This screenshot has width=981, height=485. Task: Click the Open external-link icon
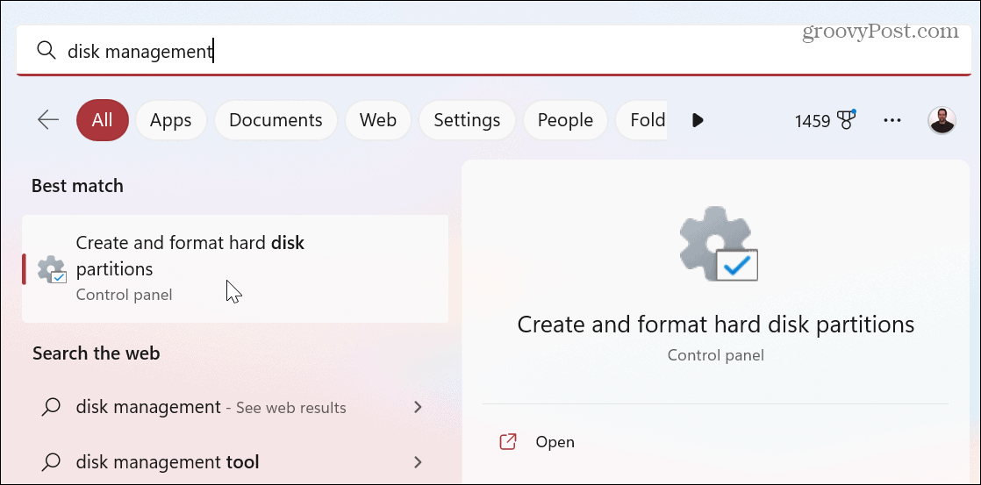click(508, 442)
